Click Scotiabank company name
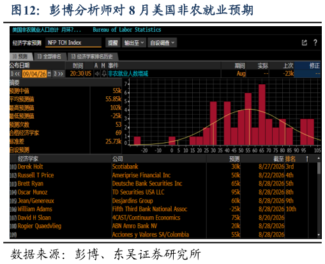This screenshot has width=325, height=264. point(125,166)
